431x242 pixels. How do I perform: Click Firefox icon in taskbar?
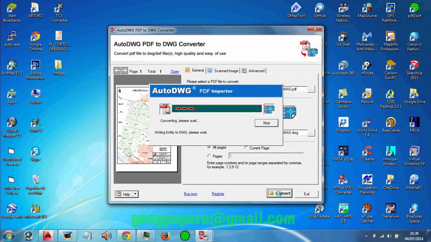(165, 236)
